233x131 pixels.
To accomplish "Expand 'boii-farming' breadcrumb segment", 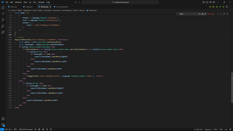I will point(67,10).
